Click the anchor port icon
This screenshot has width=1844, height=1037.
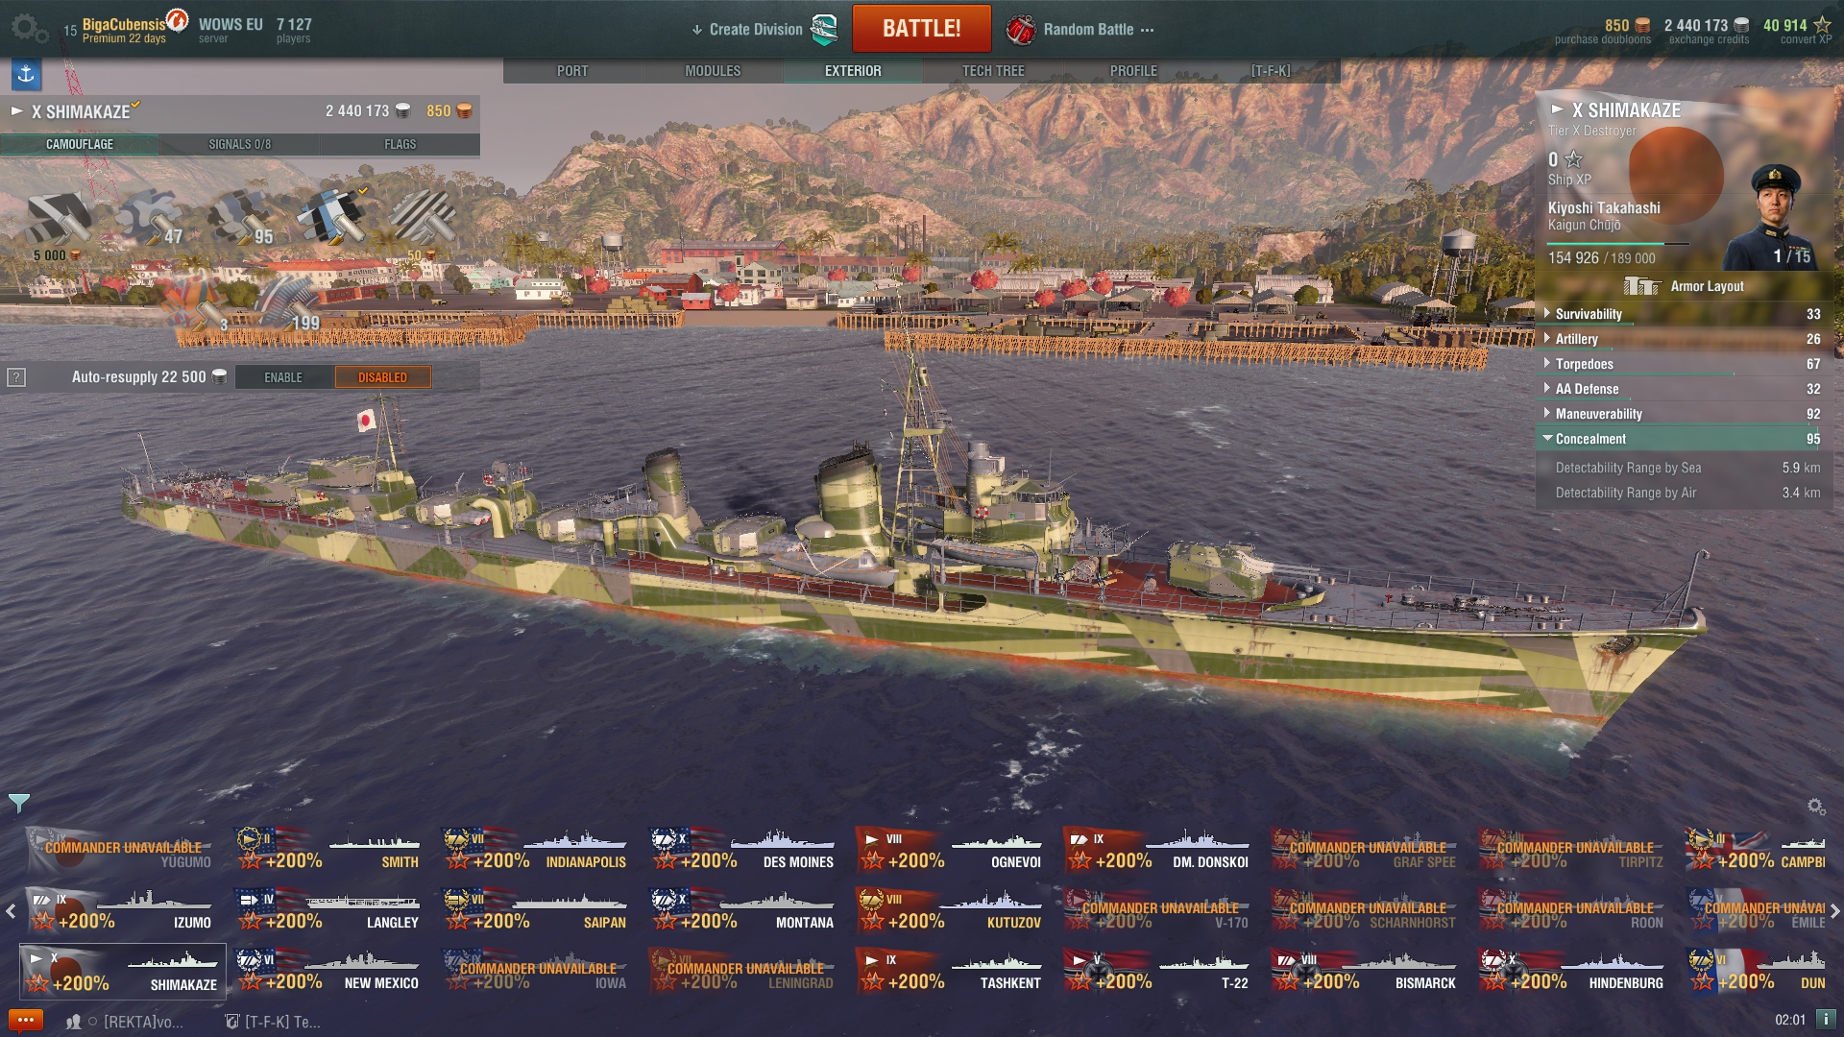26,74
